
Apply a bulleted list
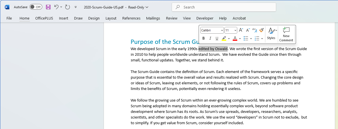coord(246,38)
